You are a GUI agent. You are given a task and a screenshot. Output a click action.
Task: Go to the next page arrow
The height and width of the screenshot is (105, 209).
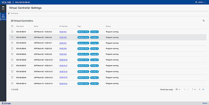(200, 89)
